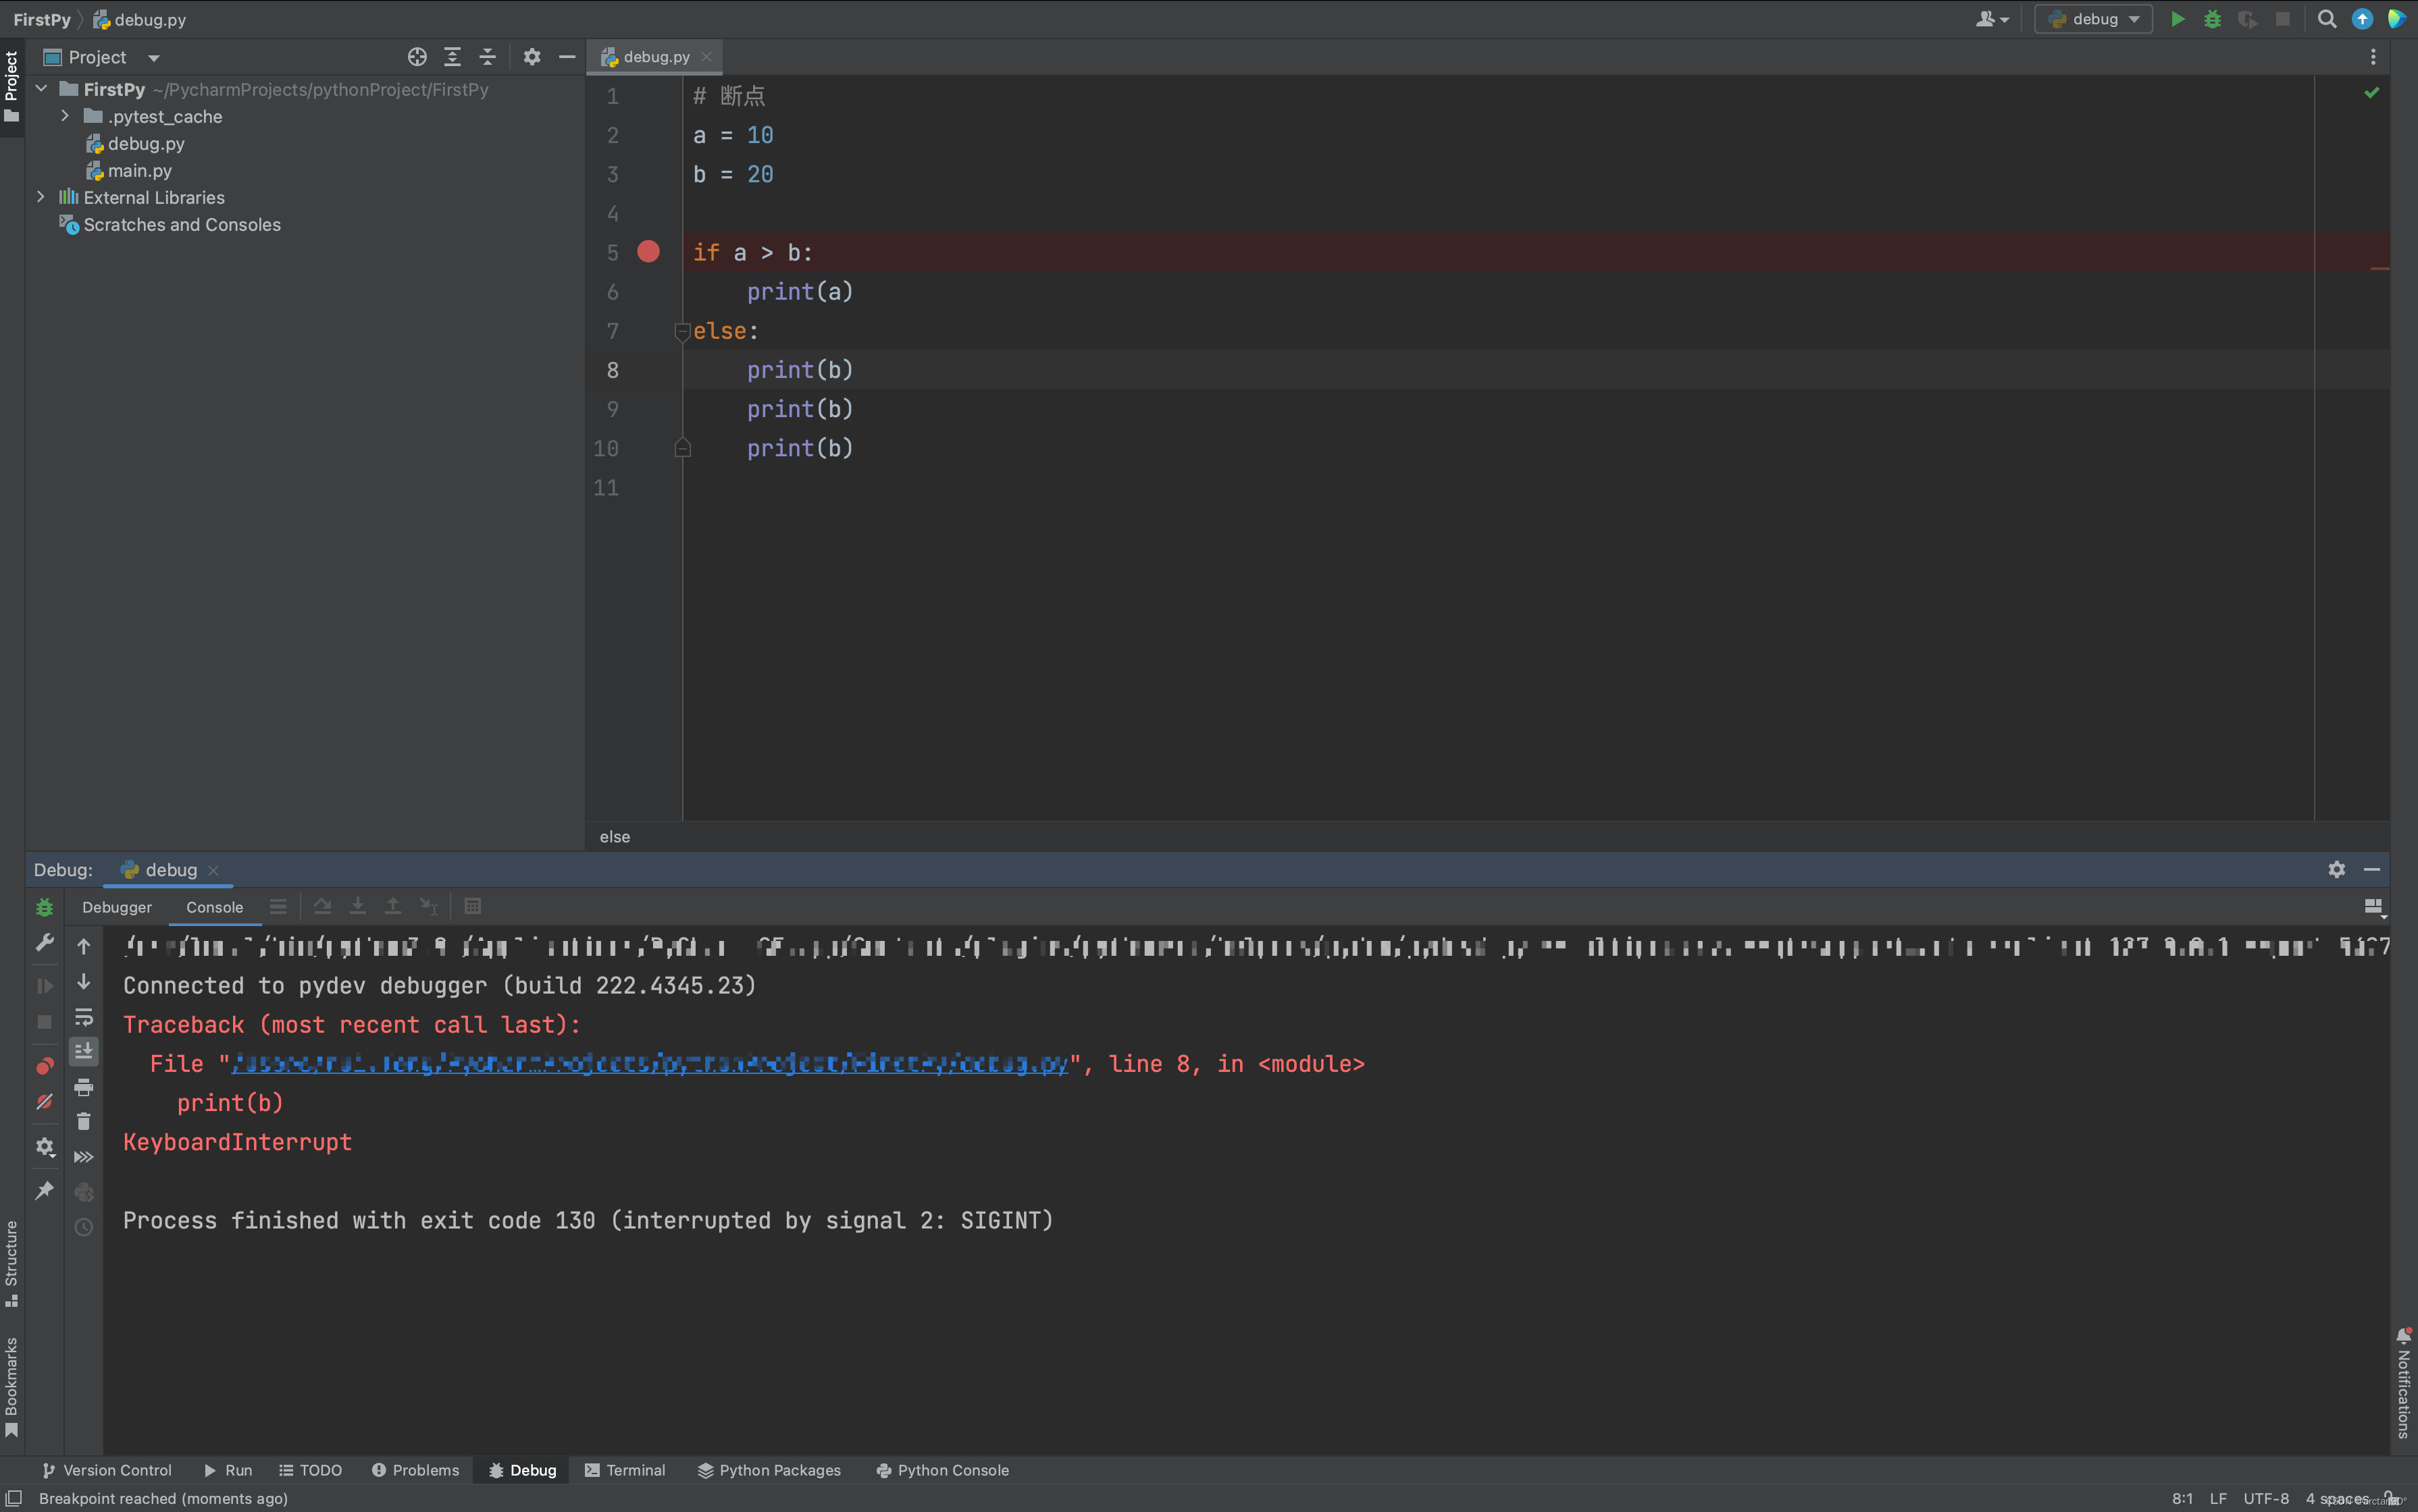Image resolution: width=2418 pixels, height=1512 pixels.
Task: Expand the .pytest_cache folder
Action: 65,116
